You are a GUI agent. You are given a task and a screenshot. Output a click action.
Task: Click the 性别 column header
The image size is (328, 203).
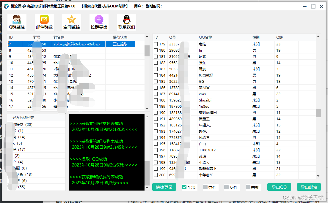(256, 37)
